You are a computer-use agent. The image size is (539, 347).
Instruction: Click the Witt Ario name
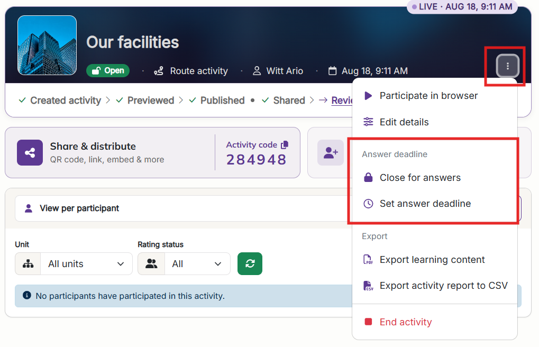[285, 71]
